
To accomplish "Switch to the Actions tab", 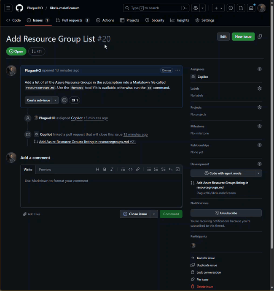I will point(105,20).
